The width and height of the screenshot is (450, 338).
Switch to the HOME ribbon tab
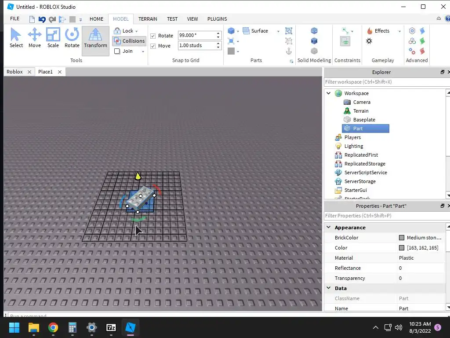pyautogui.click(x=96, y=19)
